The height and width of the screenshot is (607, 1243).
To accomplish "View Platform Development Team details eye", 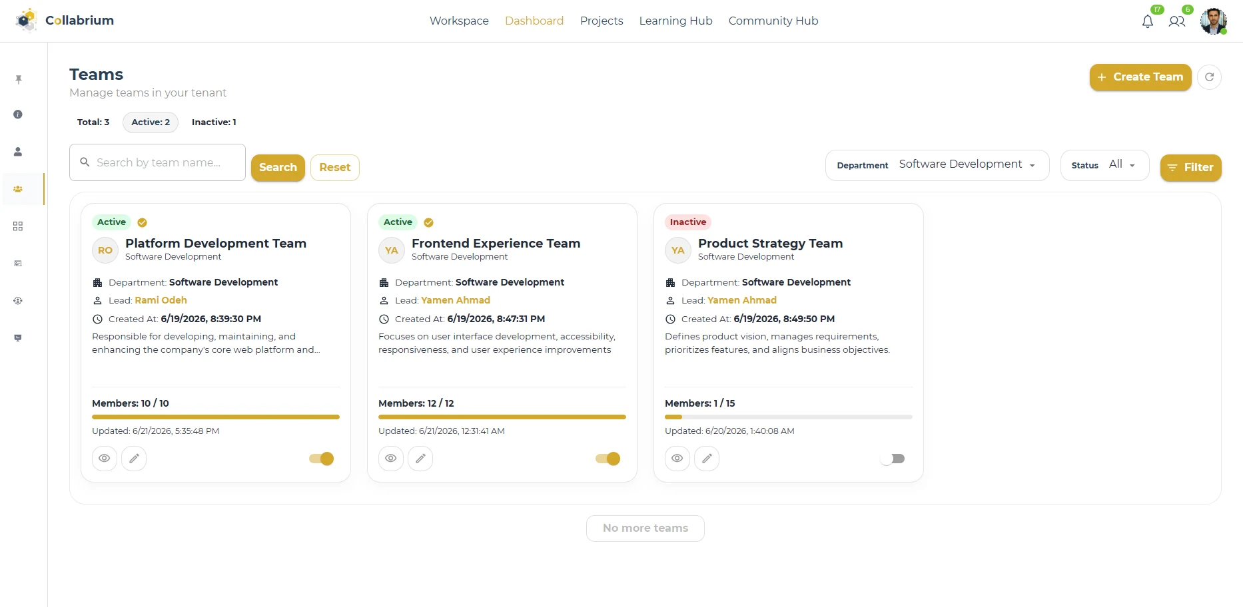I will pos(105,459).
